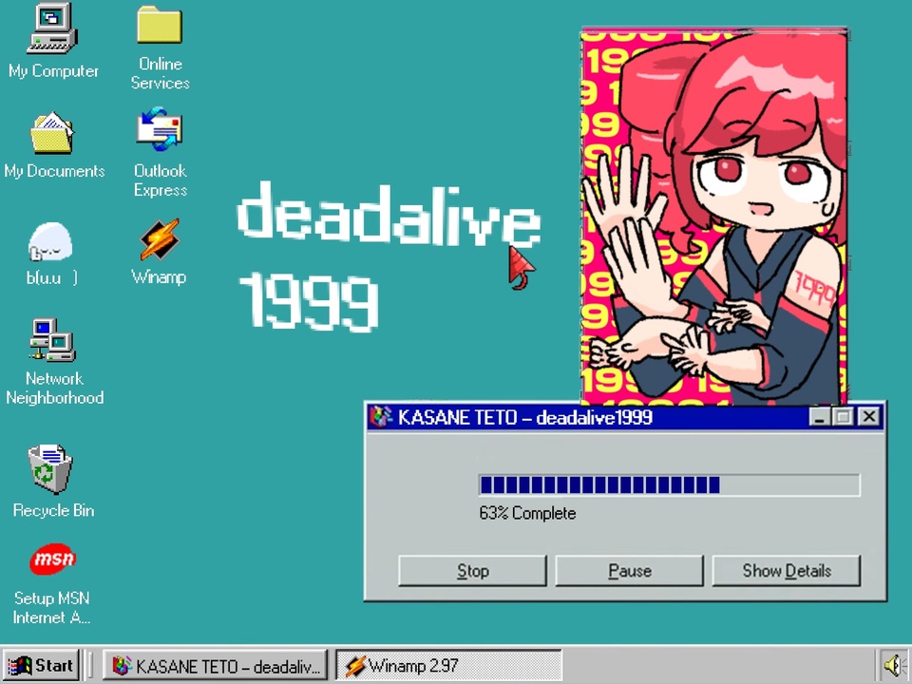Click the blue installation progress bar
This screenshot has height=684, width=912.
(669, 485)
